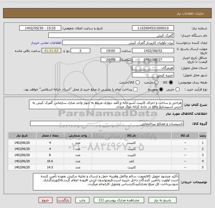Click the کد کالا column header
The image size is (215, 208).
click(185, 135)
